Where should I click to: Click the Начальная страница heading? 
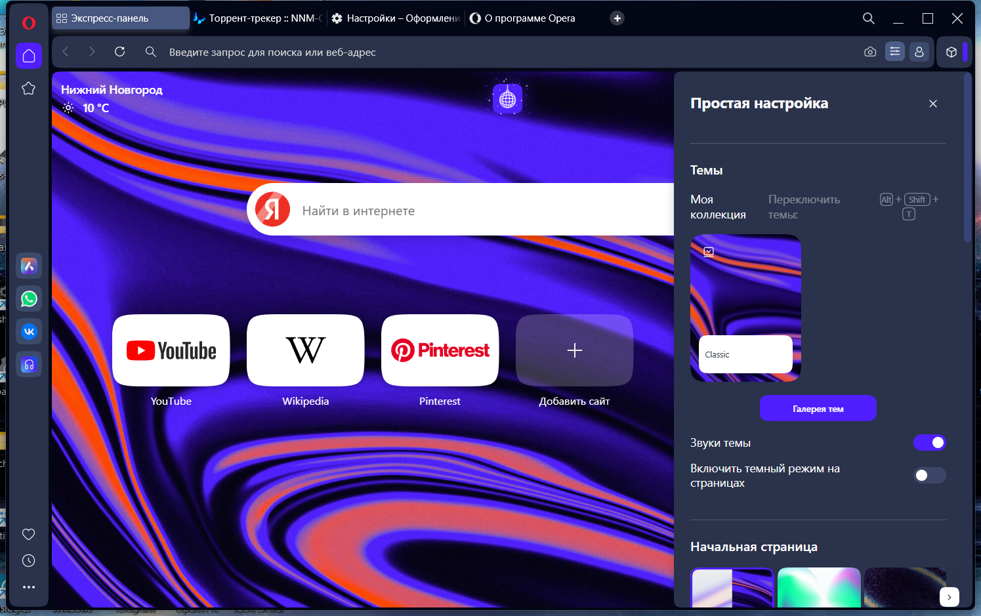(754, 547)
